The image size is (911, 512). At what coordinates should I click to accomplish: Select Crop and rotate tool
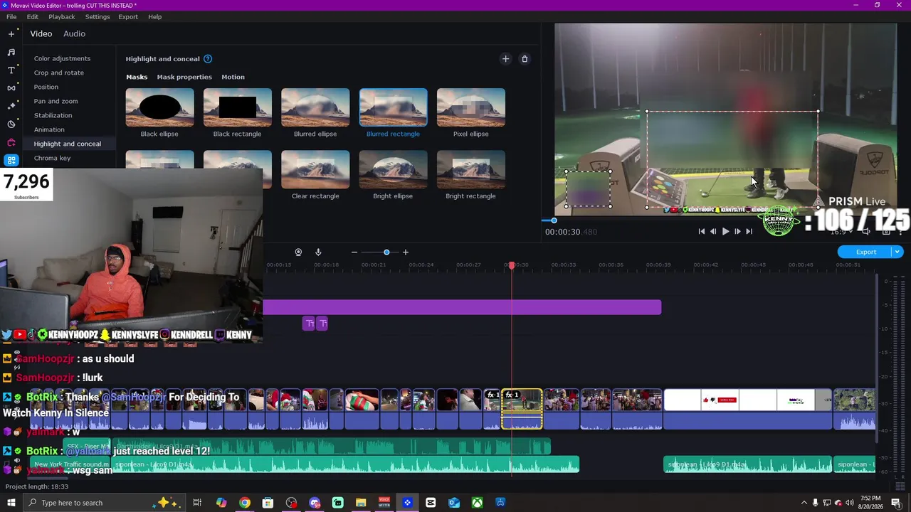[58, 73]
